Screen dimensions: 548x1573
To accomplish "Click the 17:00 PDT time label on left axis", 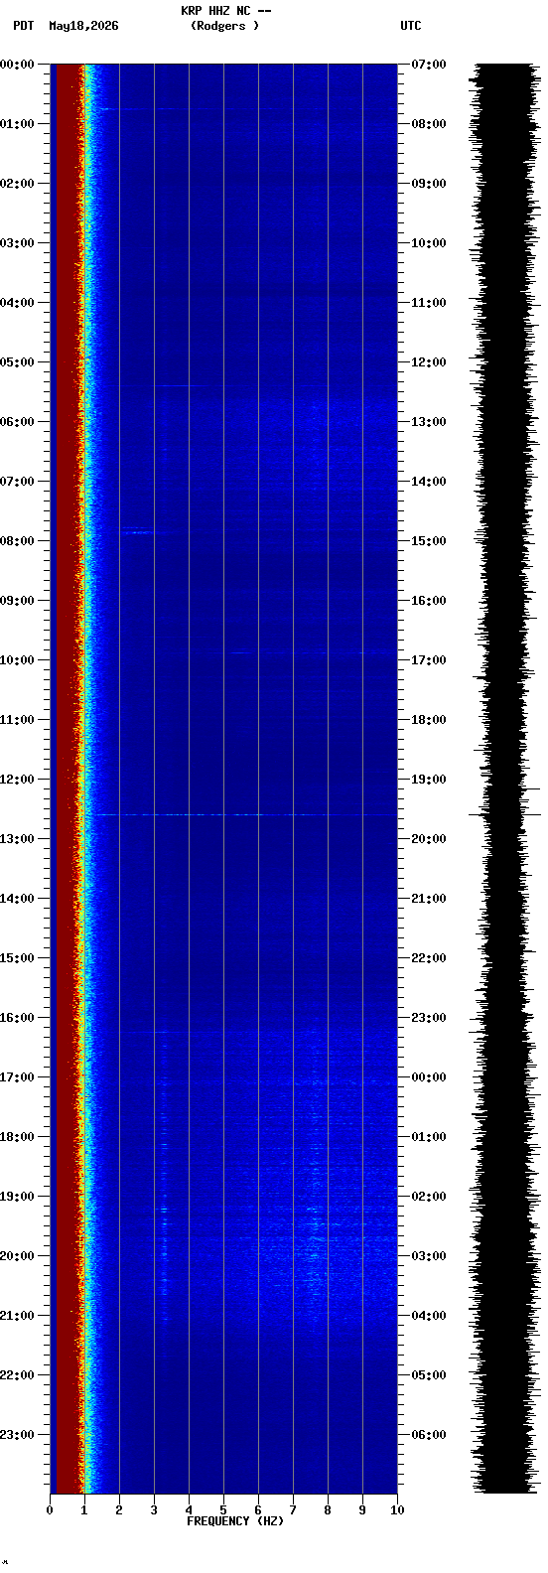I will tap(18, 1077).
